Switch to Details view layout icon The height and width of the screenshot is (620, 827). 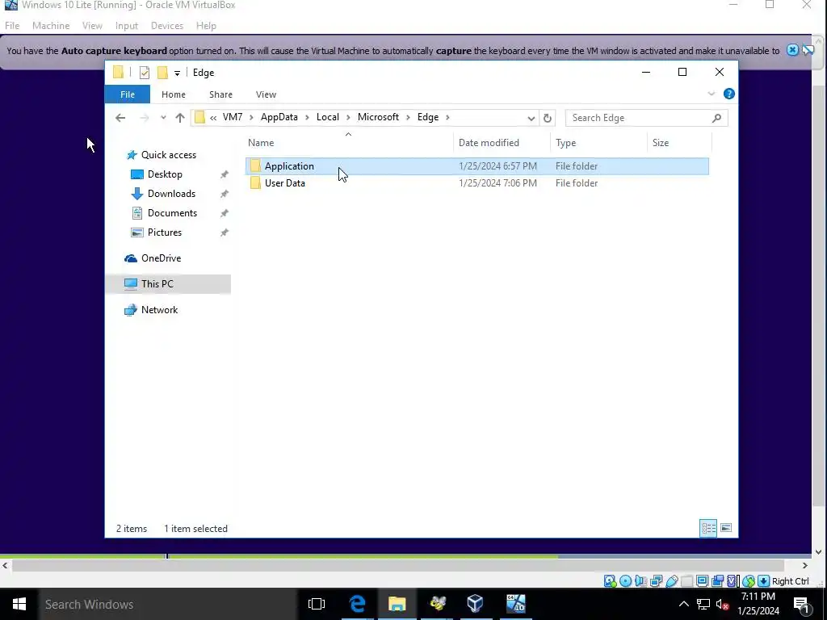(708, 528)
